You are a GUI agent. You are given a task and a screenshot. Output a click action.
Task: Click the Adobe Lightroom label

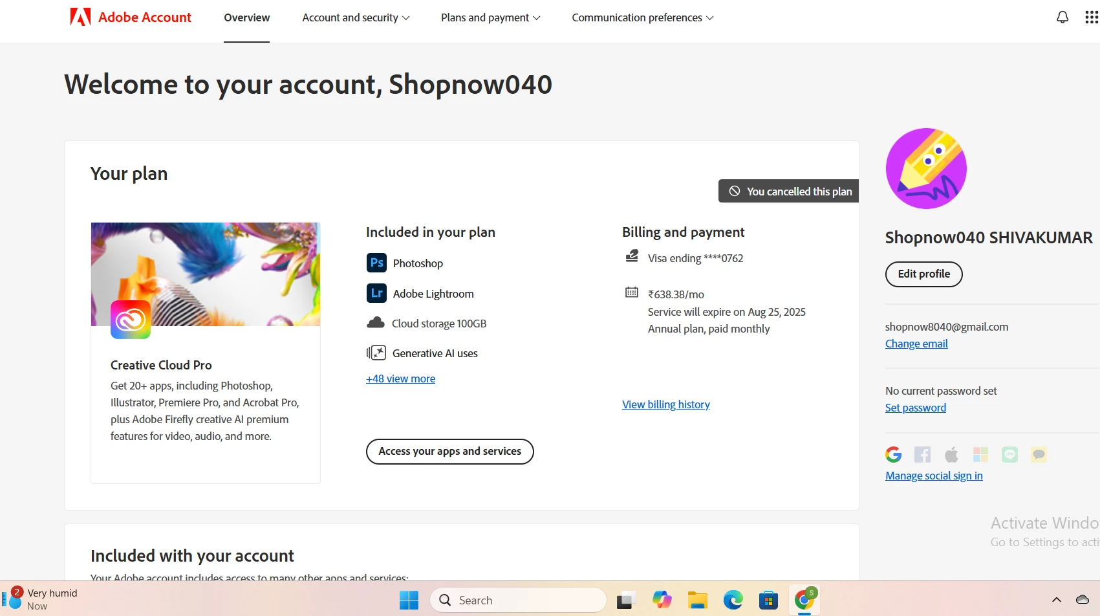[433, 294]
